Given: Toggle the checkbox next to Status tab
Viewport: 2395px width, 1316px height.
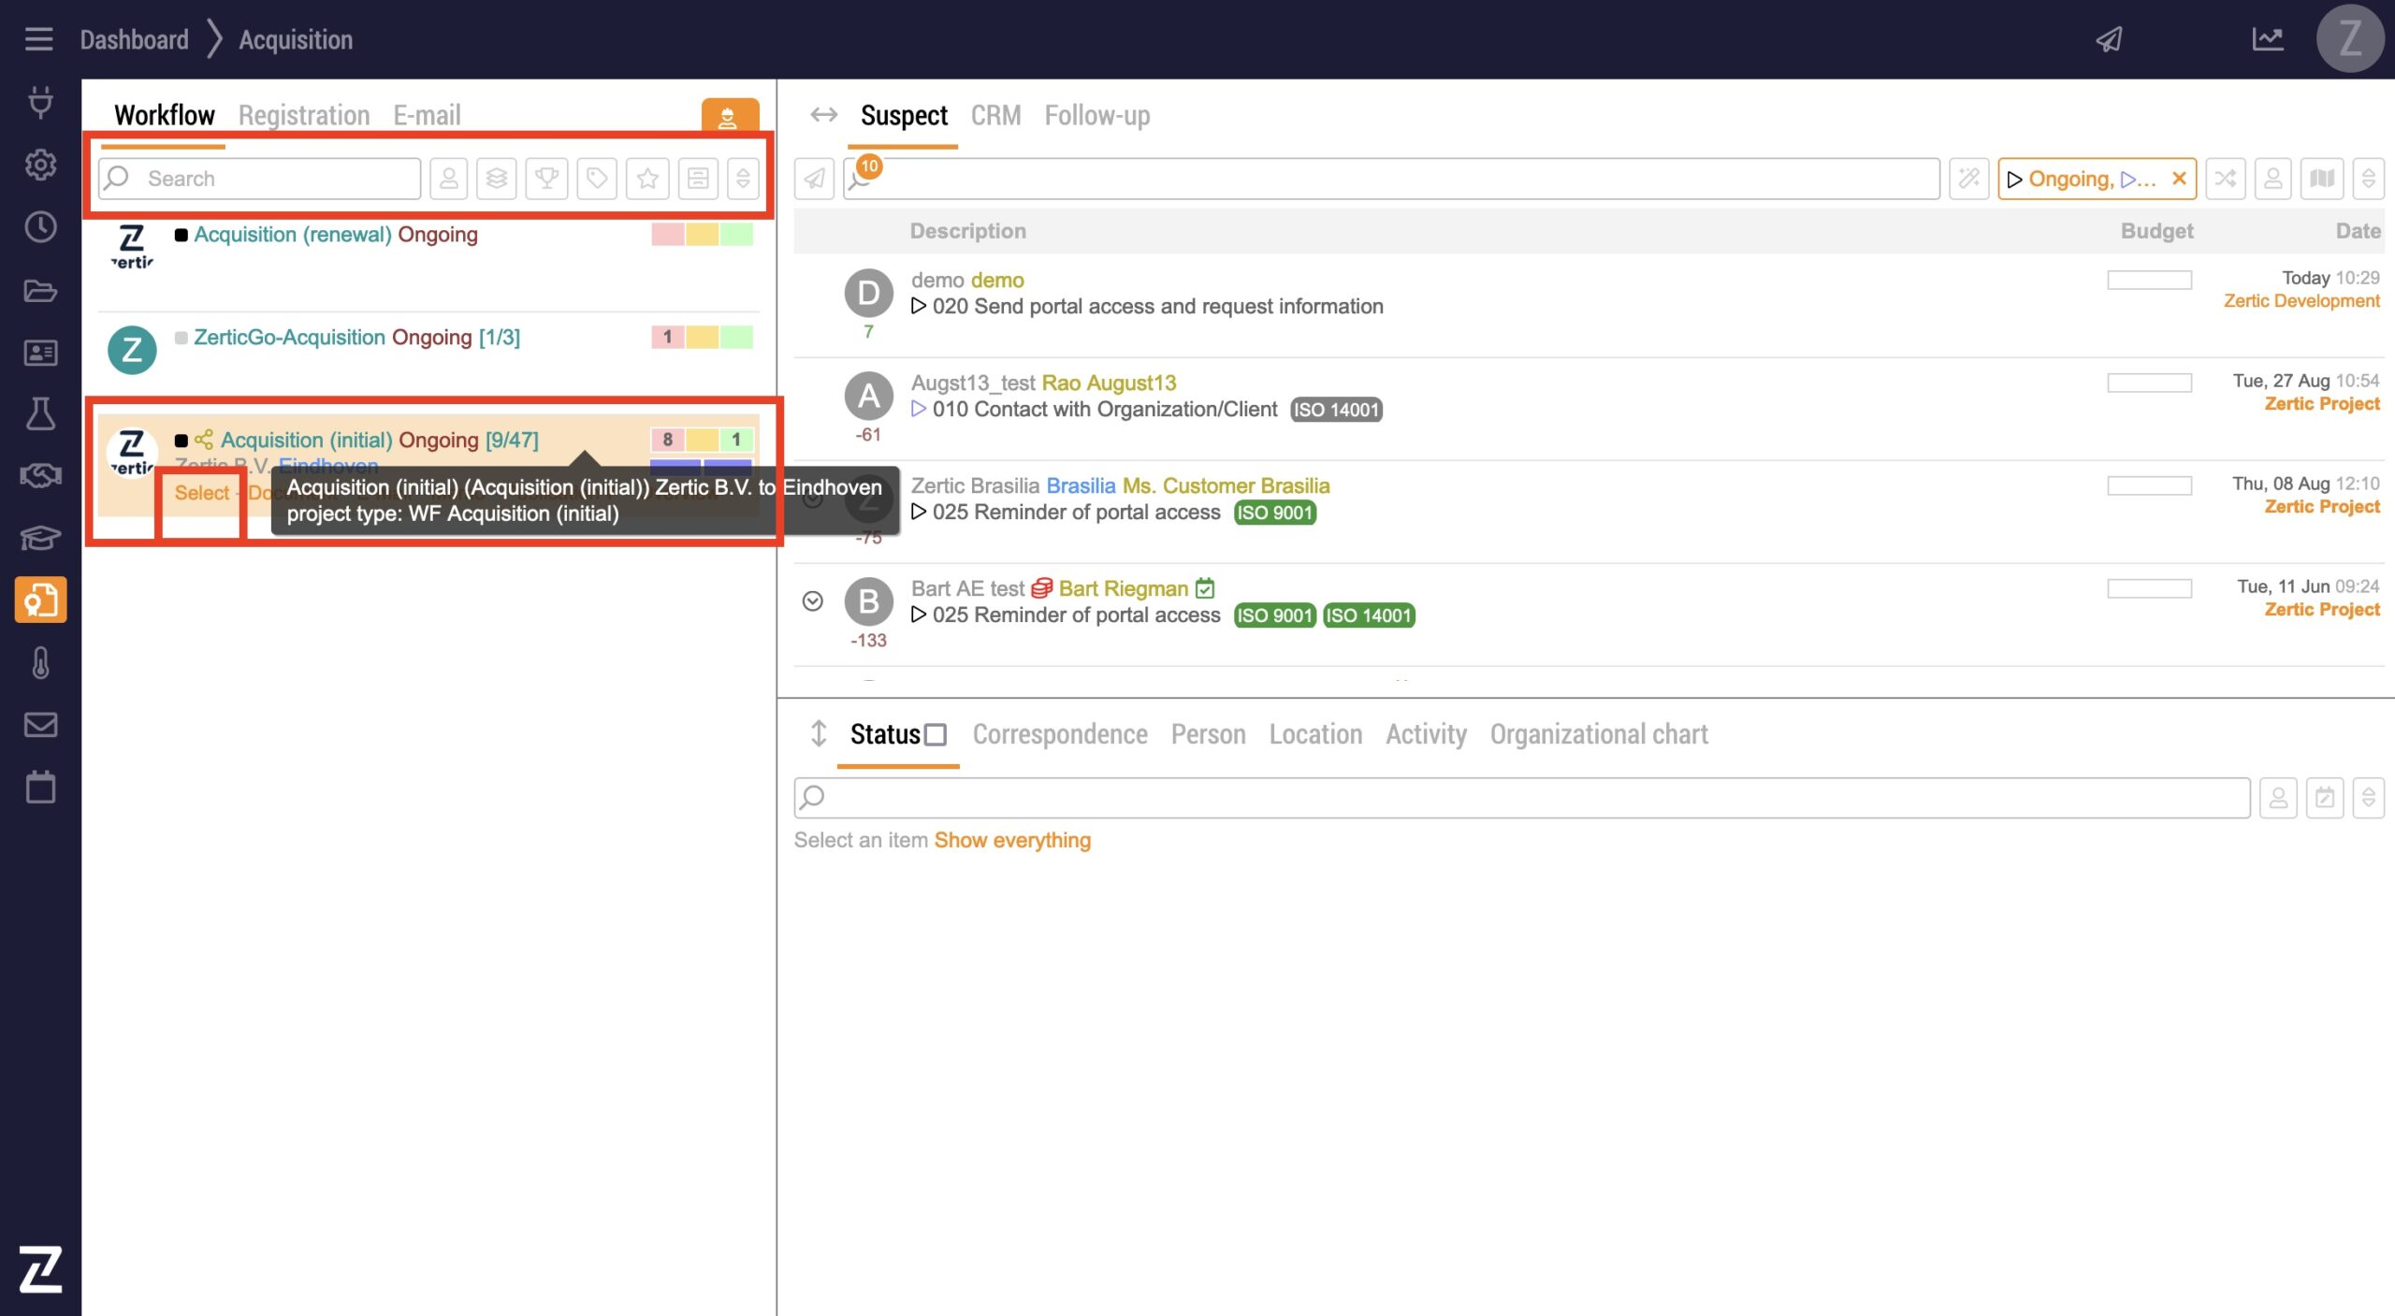Looking at the screenshot, I should coord(936,735).
